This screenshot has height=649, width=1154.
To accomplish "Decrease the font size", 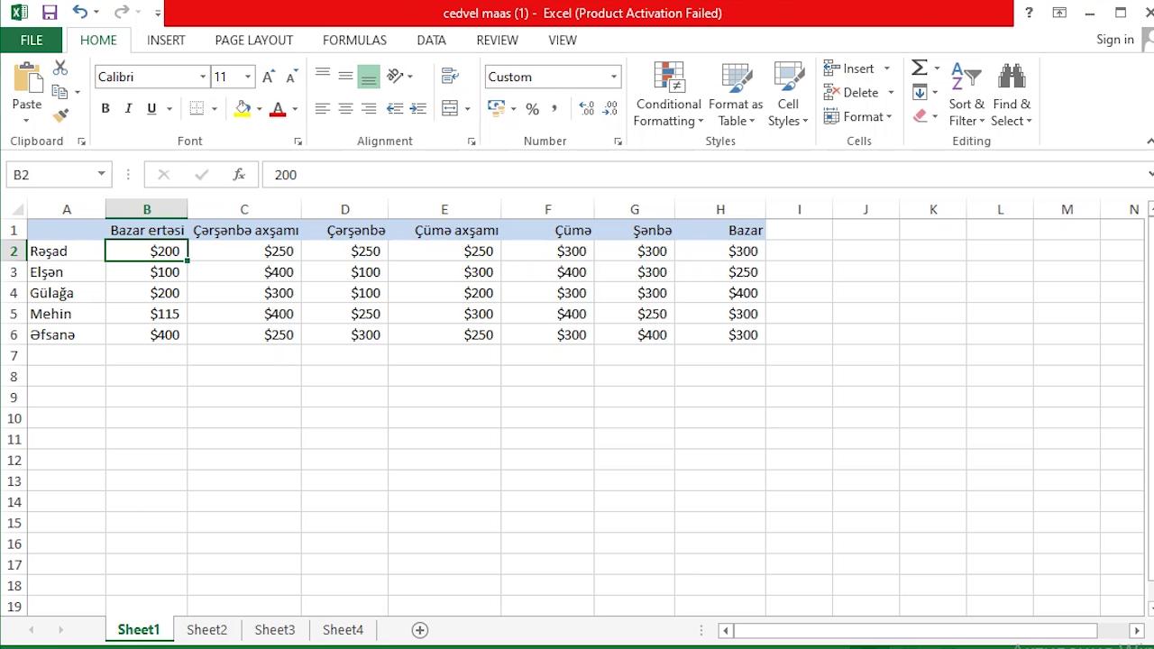I will pos(292,77).
